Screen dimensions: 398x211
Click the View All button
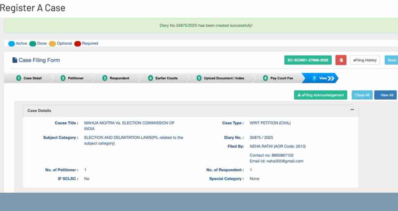coord(386,95)
